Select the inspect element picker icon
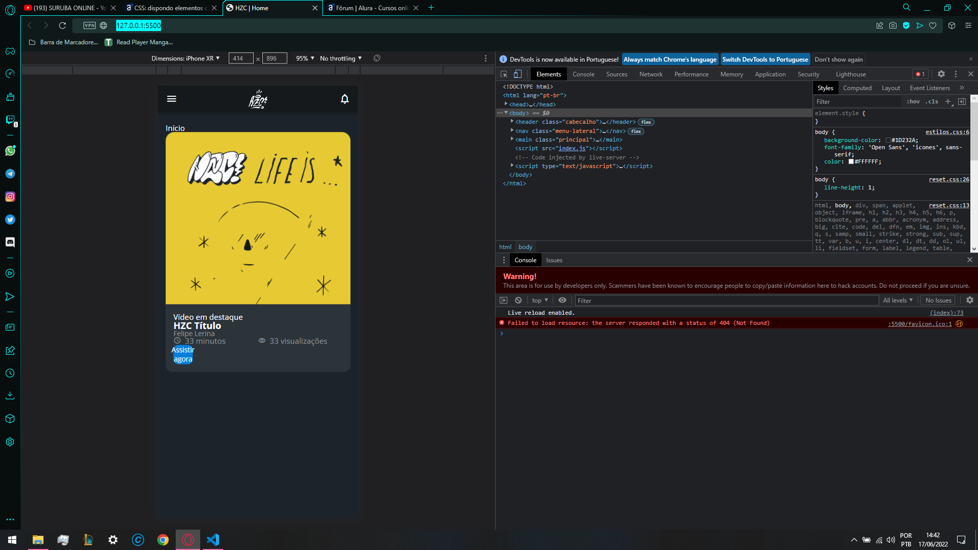 [x=504, y=74]
